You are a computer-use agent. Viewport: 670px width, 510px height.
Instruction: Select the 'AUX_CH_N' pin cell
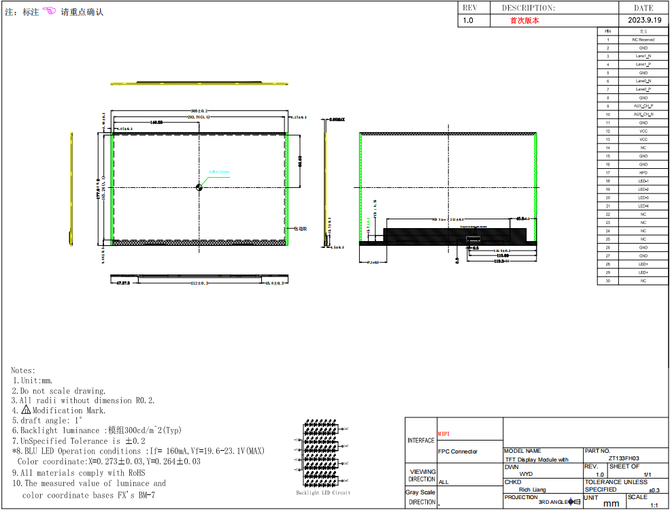643,114
